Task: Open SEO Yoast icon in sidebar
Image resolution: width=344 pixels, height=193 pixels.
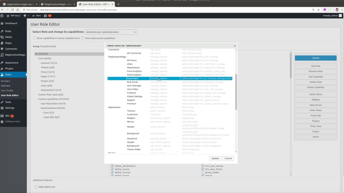Action: pos(2,116)
